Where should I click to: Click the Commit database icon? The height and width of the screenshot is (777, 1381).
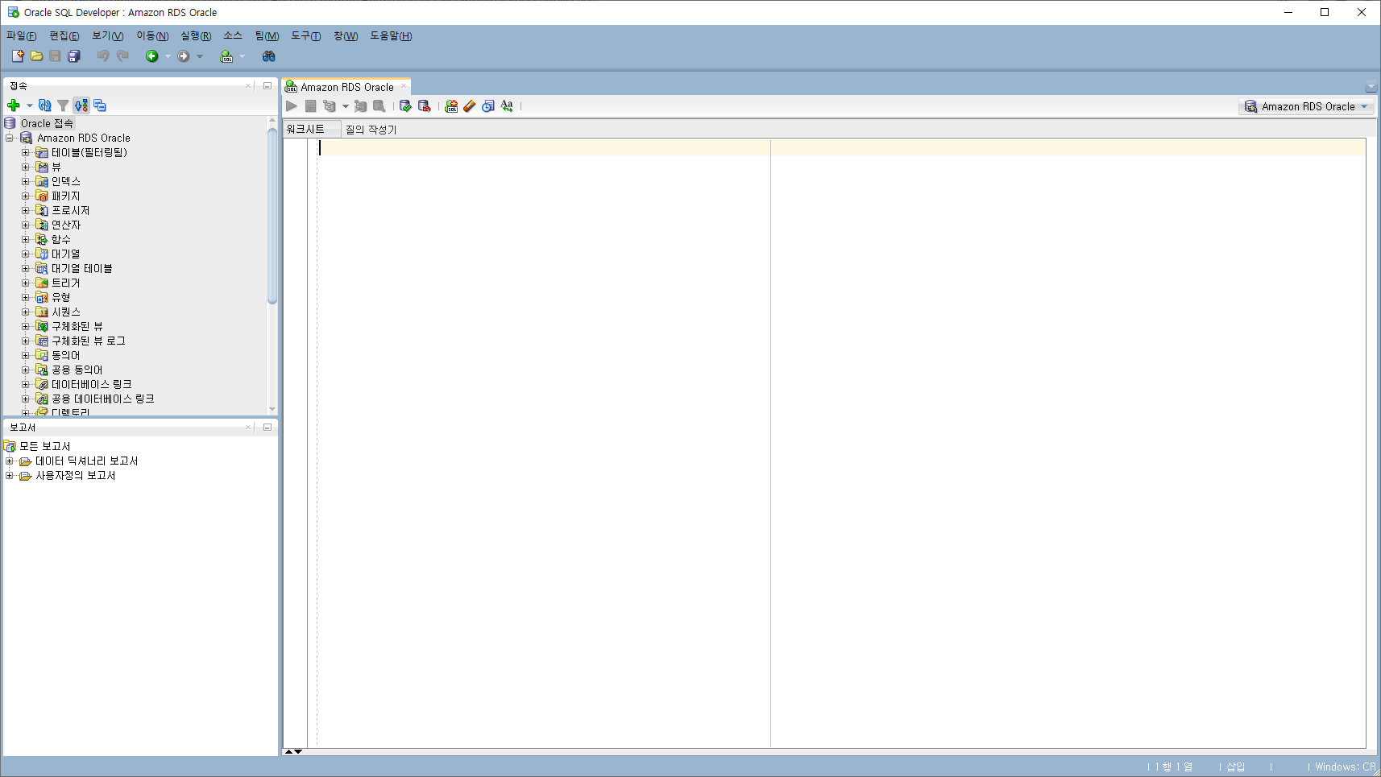pos(405,106)
